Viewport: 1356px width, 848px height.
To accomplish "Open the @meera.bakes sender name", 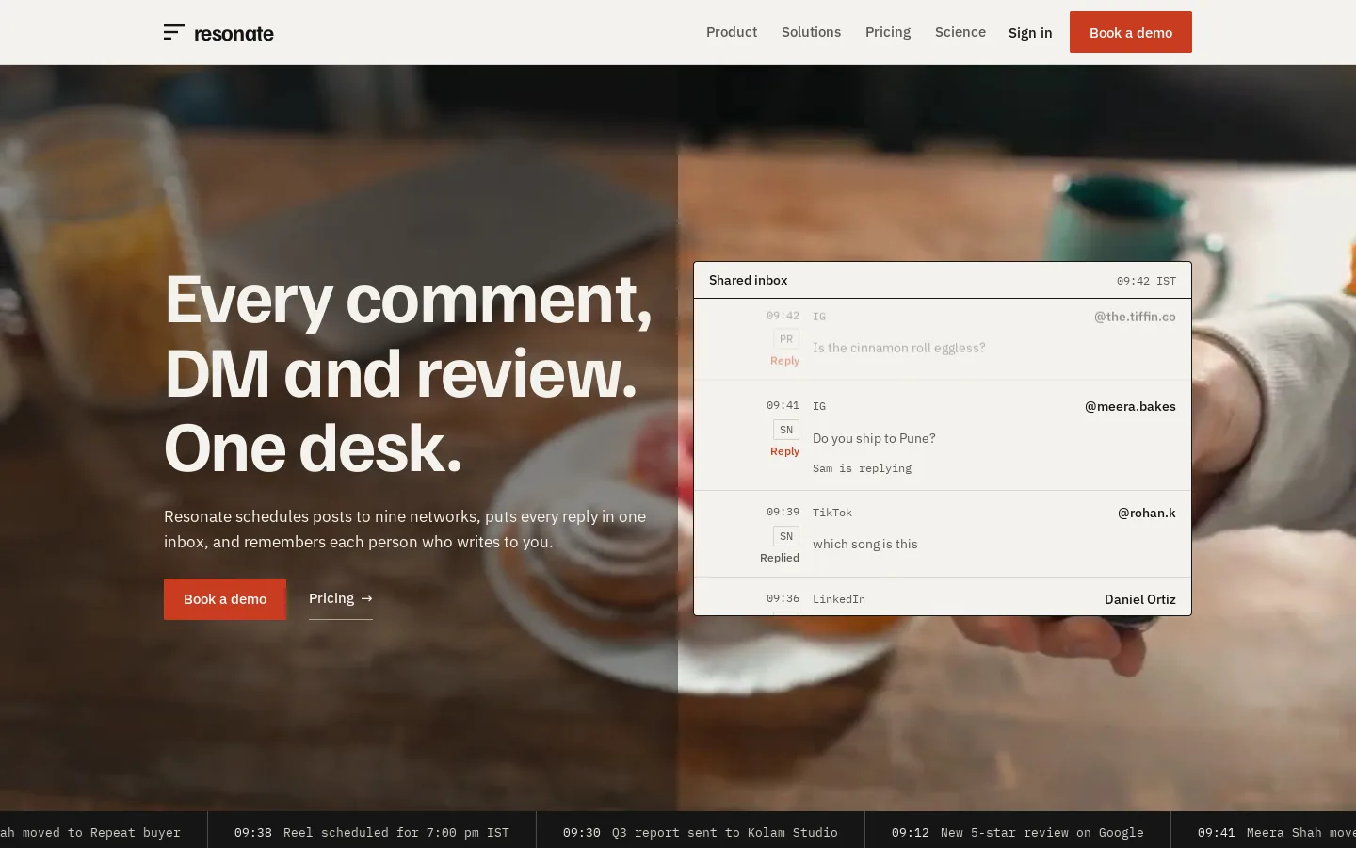I will pyautogui.click(x=1130, y=407).
